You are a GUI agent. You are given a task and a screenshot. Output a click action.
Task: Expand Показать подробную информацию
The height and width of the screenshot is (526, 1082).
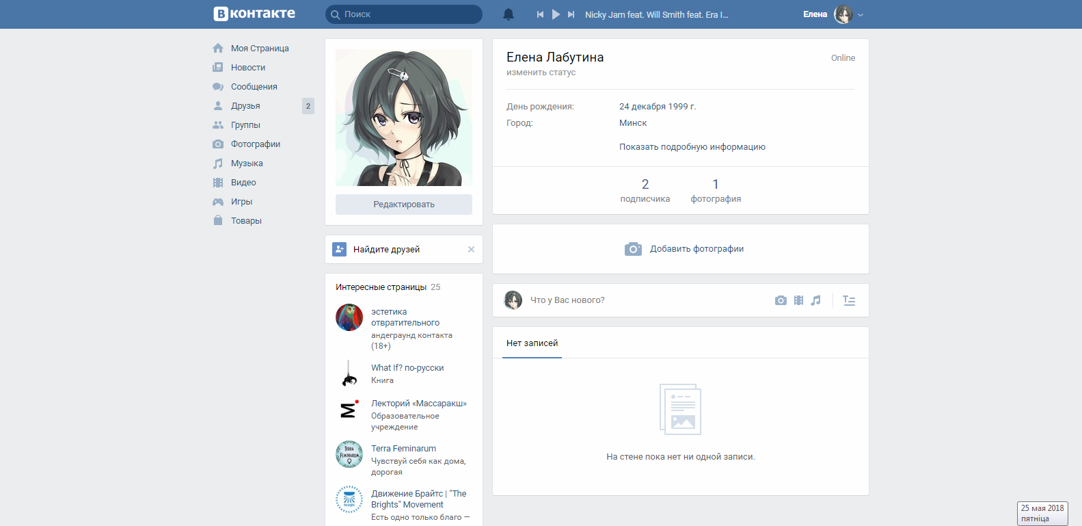coord(692,147)
